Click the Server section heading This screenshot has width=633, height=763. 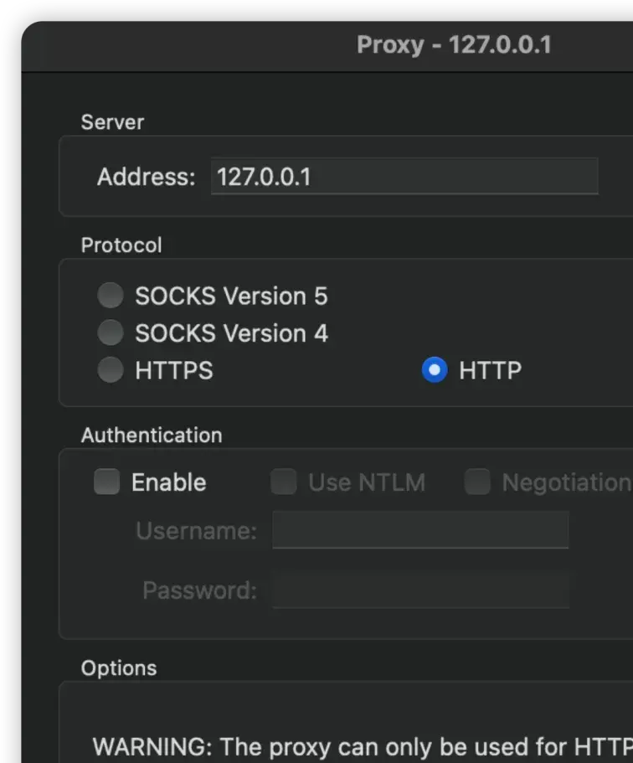[x=112, y=122]
